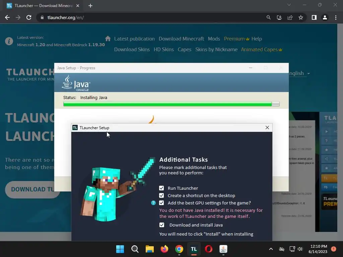Open the tab search chevron in Chrome
The image size is (343, 257).
point(289,5)
